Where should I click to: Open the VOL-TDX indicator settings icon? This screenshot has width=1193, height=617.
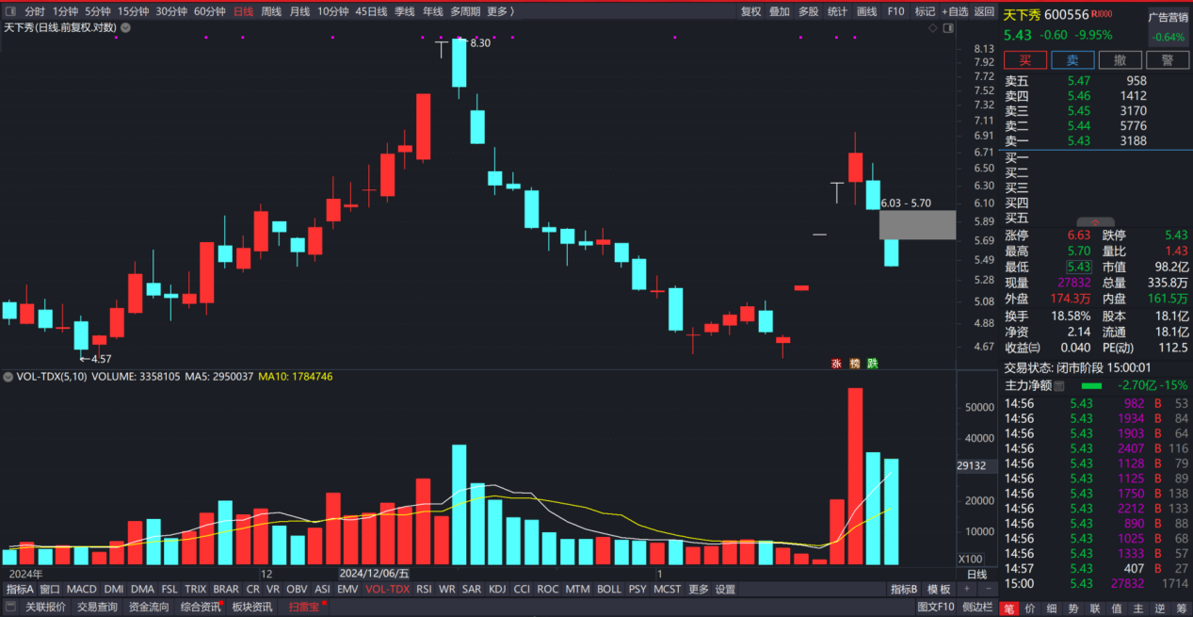[8, 376]
